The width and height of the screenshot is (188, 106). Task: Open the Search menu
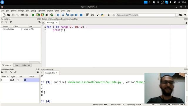click(14, 11)
